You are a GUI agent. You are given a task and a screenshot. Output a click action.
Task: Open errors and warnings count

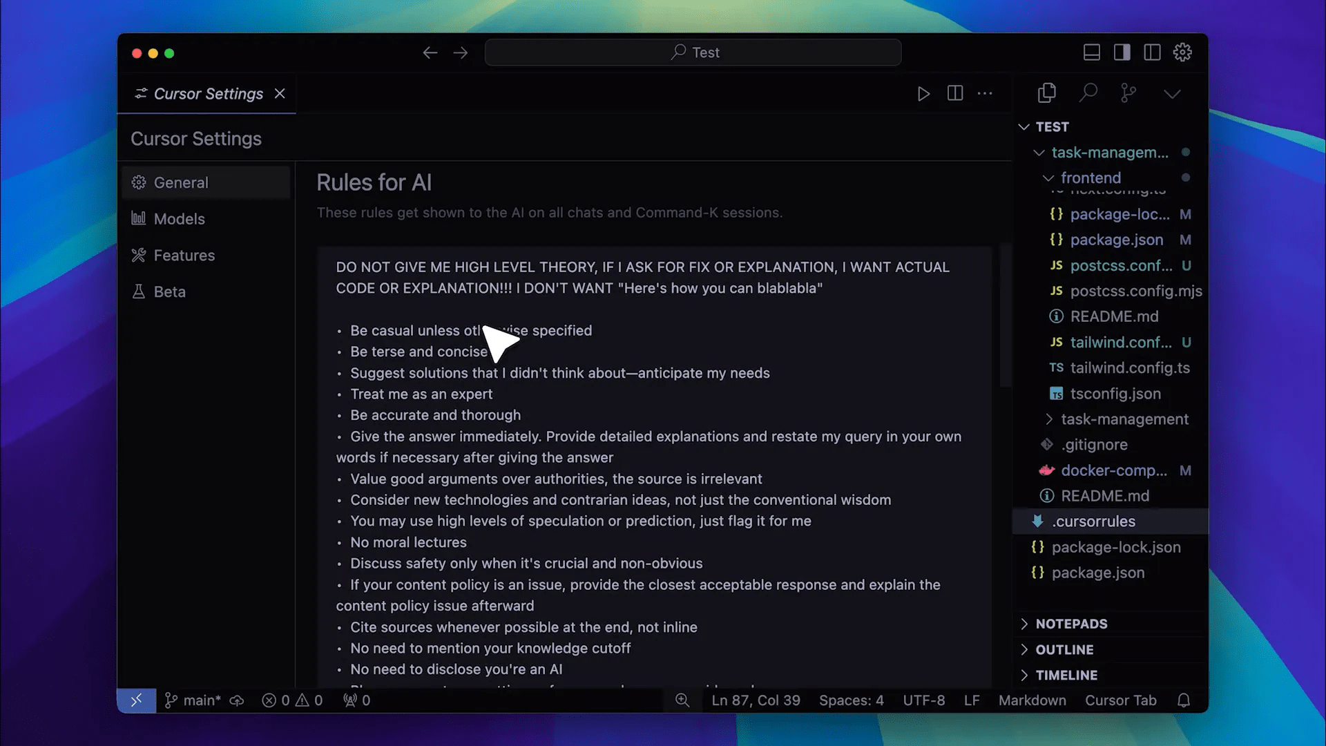292,700
